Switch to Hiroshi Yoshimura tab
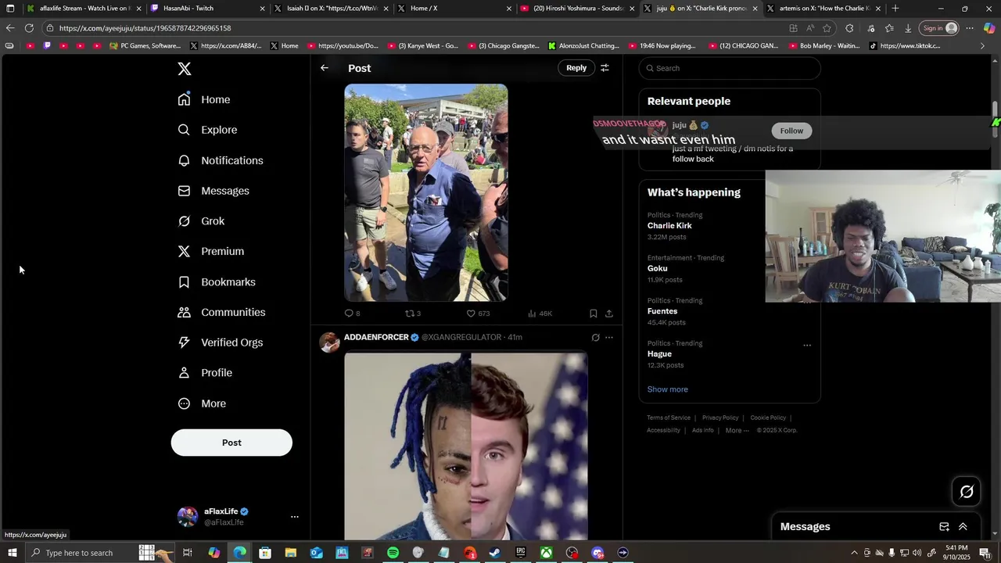 579,9
